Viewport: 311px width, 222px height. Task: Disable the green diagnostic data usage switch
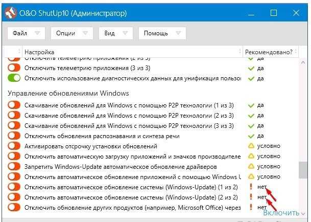click(14, 78)
